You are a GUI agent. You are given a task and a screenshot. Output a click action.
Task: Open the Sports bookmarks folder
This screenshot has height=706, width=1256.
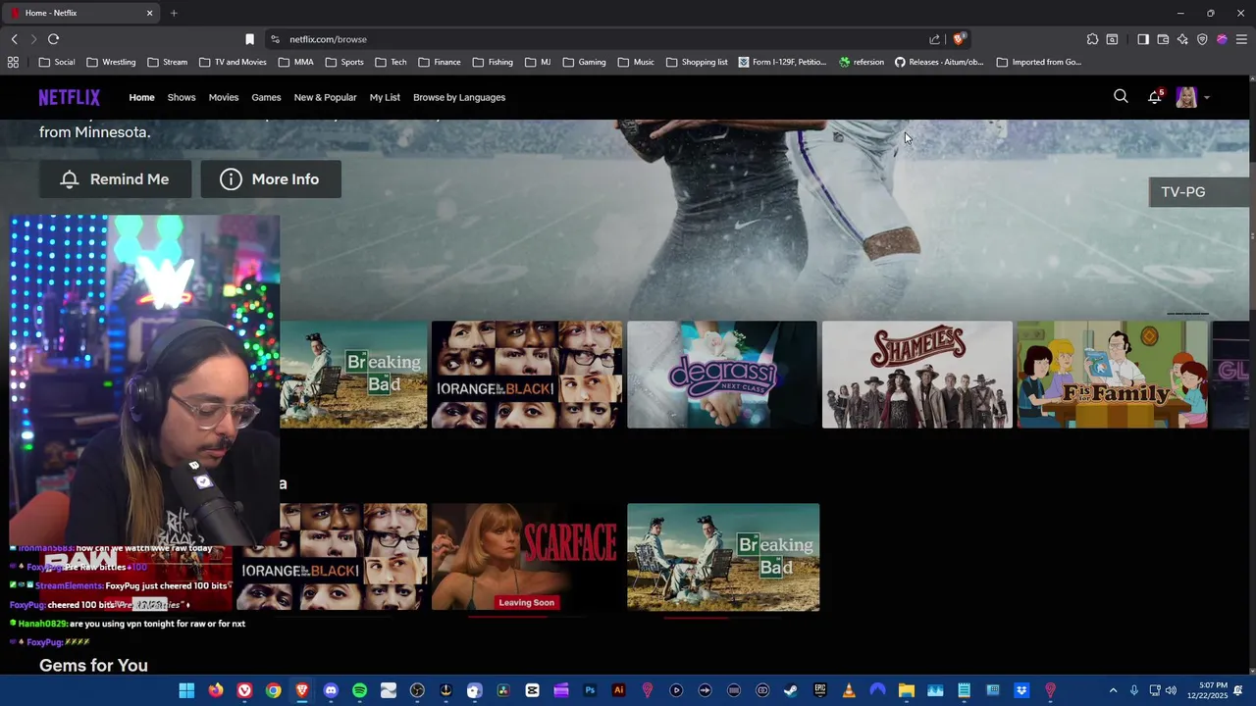point(344,62)
